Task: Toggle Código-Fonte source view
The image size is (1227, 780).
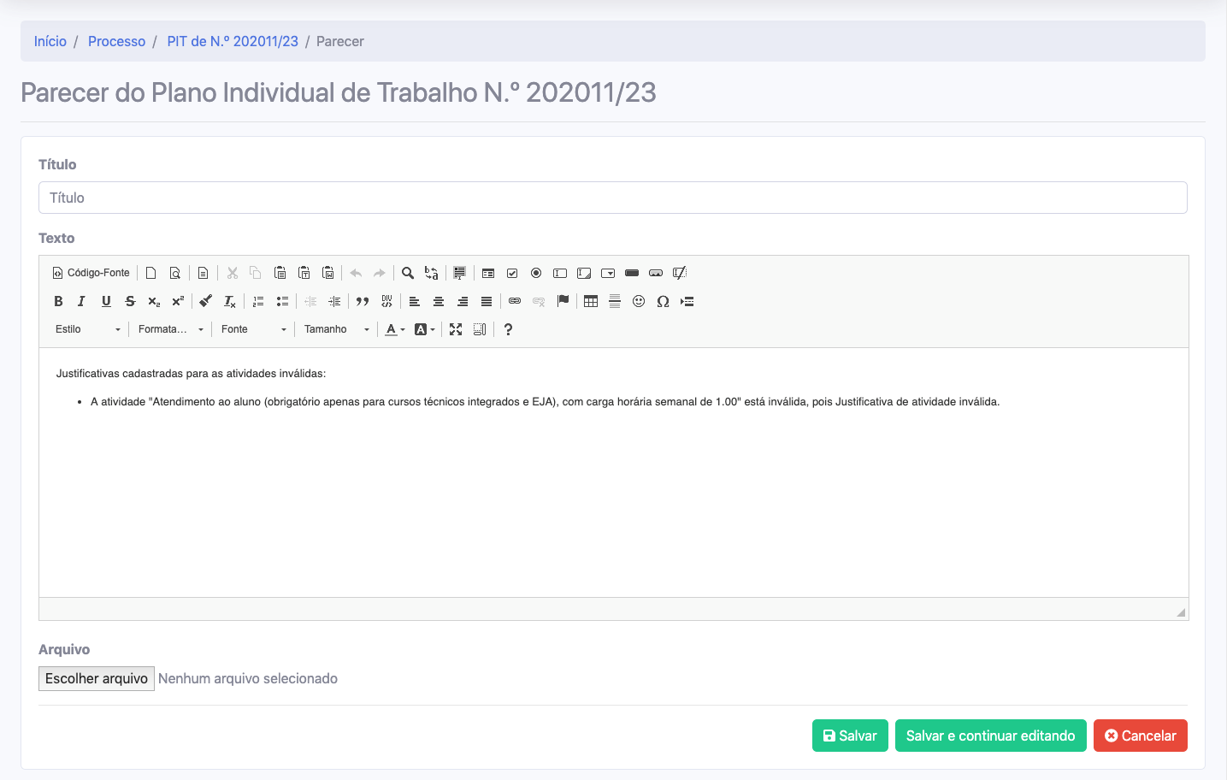Action: (x=91, y=273)
